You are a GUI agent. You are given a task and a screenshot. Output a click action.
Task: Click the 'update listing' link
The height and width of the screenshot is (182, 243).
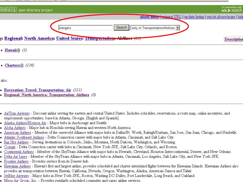click(x=194, y=17)
